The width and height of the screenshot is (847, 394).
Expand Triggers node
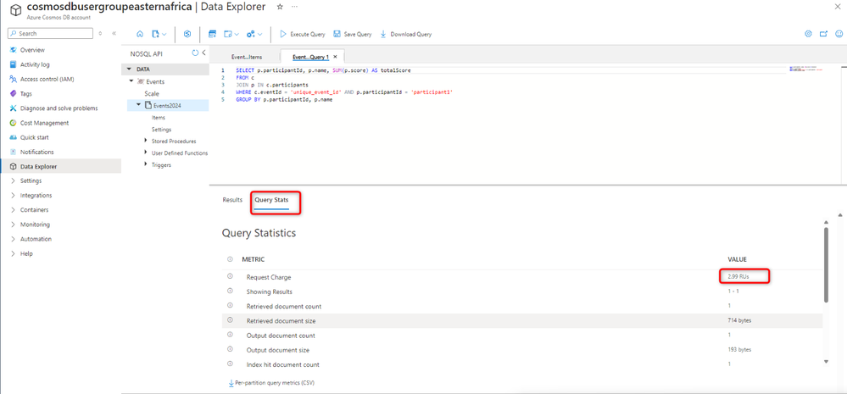pos(146,164)
